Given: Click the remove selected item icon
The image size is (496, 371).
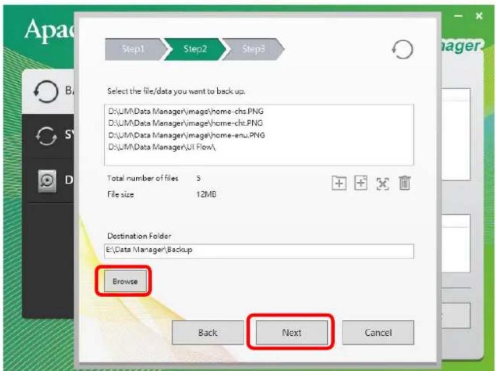Looking at the screenshot, I should pyautogui.click(x=382, y=184).
